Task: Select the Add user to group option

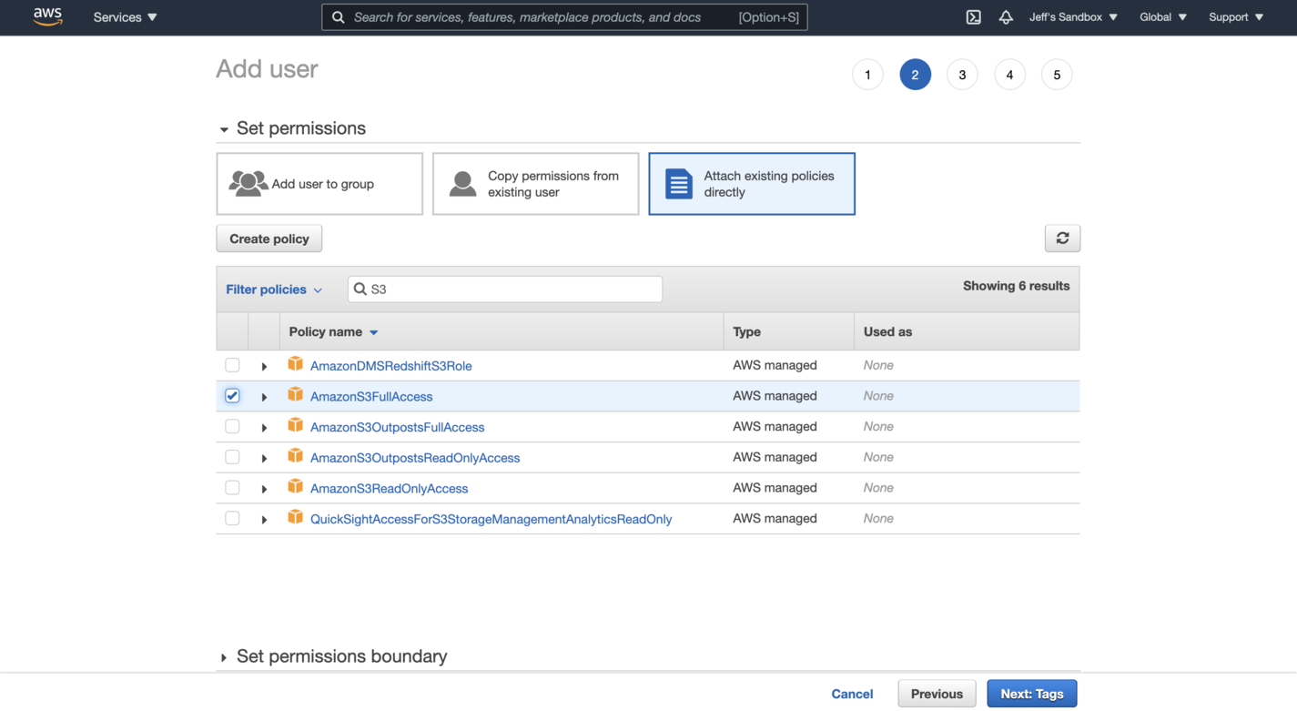Action: coord(319,183)
